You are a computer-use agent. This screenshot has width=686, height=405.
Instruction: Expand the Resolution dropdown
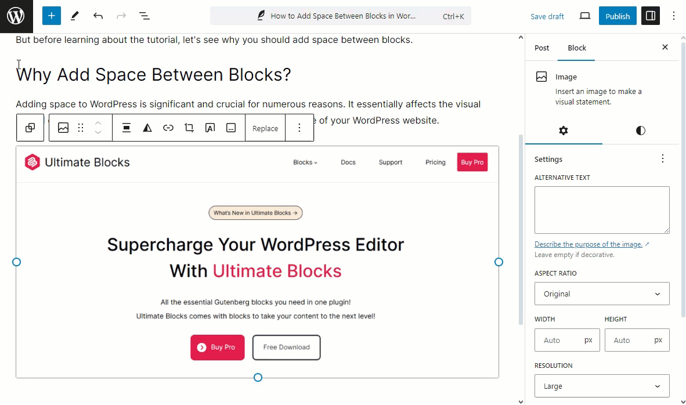pos(602,386)
